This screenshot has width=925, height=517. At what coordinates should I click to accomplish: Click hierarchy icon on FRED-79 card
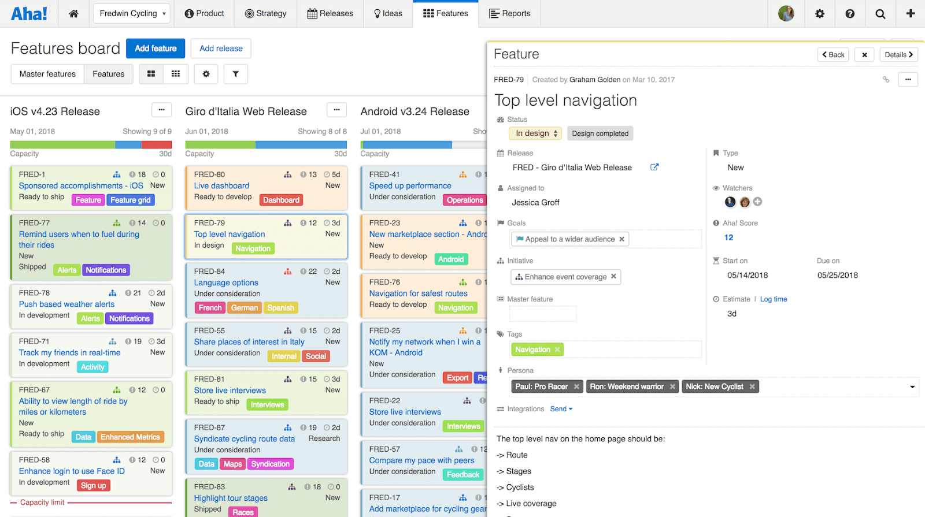click(x=288, y=223)
